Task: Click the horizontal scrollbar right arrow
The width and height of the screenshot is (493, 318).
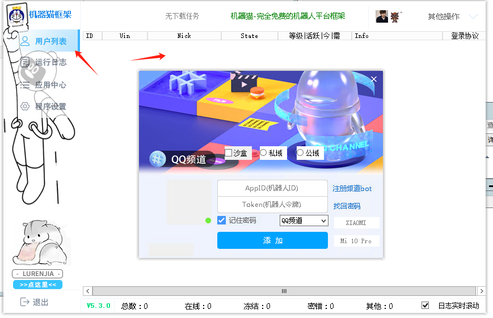Action: pyautogui.click(x=481, y=291)
